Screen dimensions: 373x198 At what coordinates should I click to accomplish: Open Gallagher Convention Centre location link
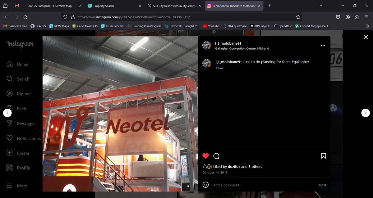(x=242, y=48)
